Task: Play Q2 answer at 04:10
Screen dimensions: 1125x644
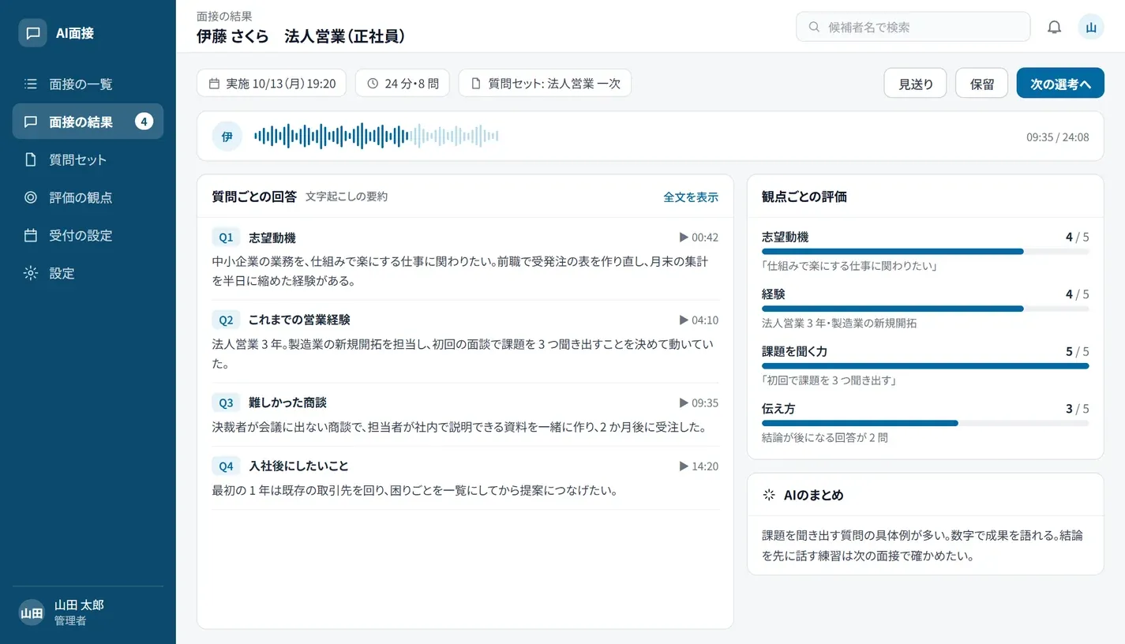Action: coord(699,320)
